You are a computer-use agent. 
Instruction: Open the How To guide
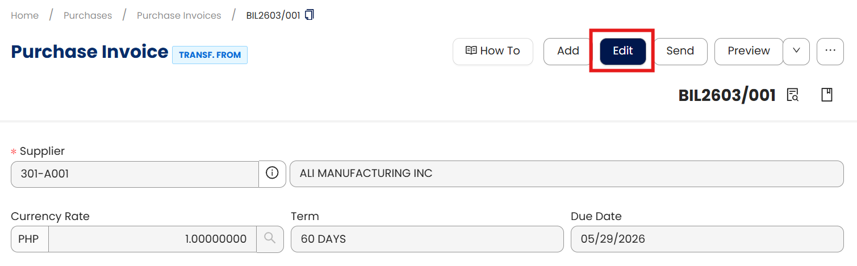point(492,51)
